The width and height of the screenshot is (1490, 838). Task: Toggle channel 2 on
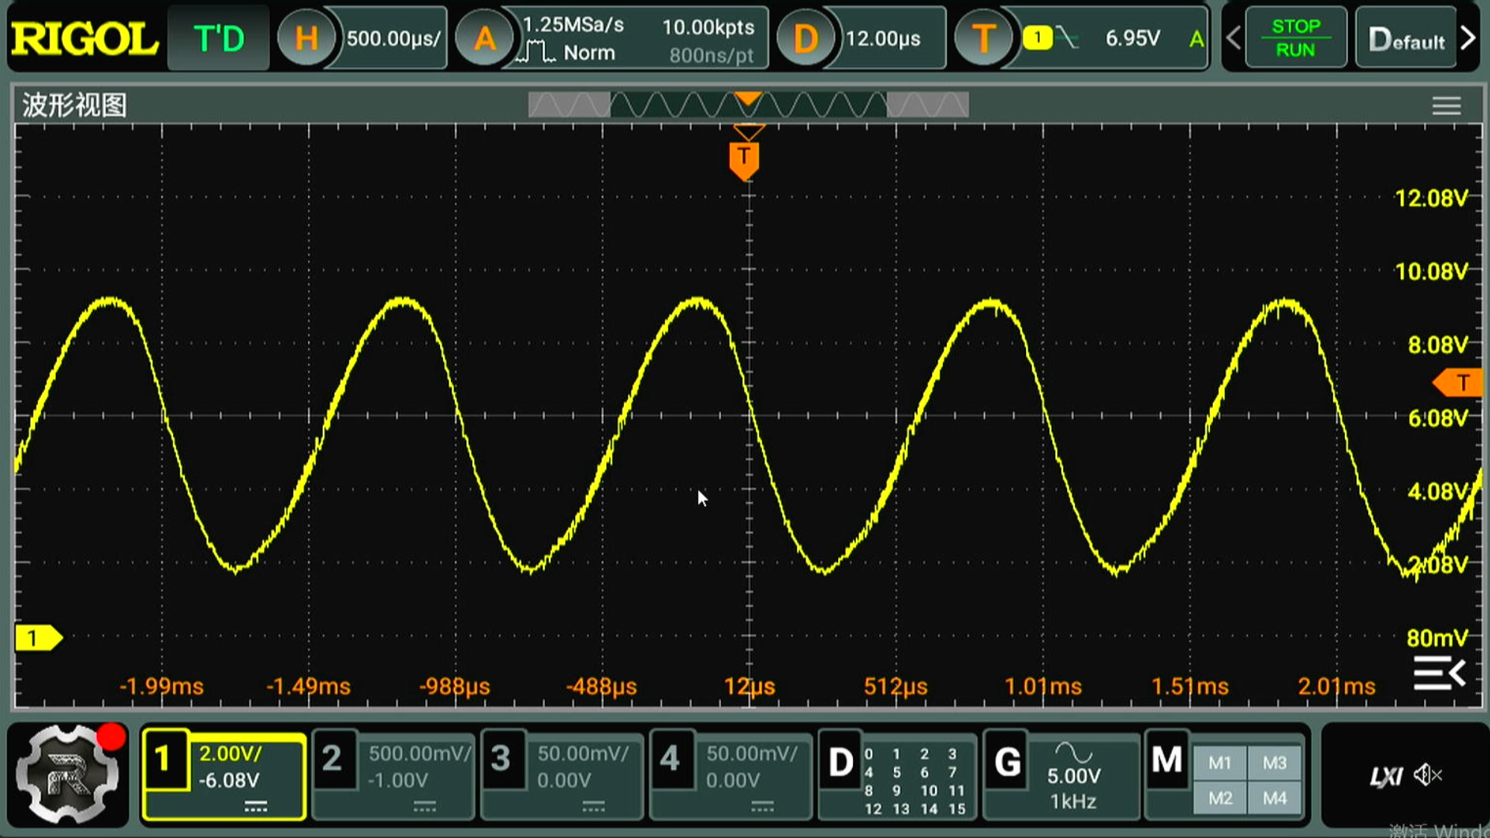[332, 759]
